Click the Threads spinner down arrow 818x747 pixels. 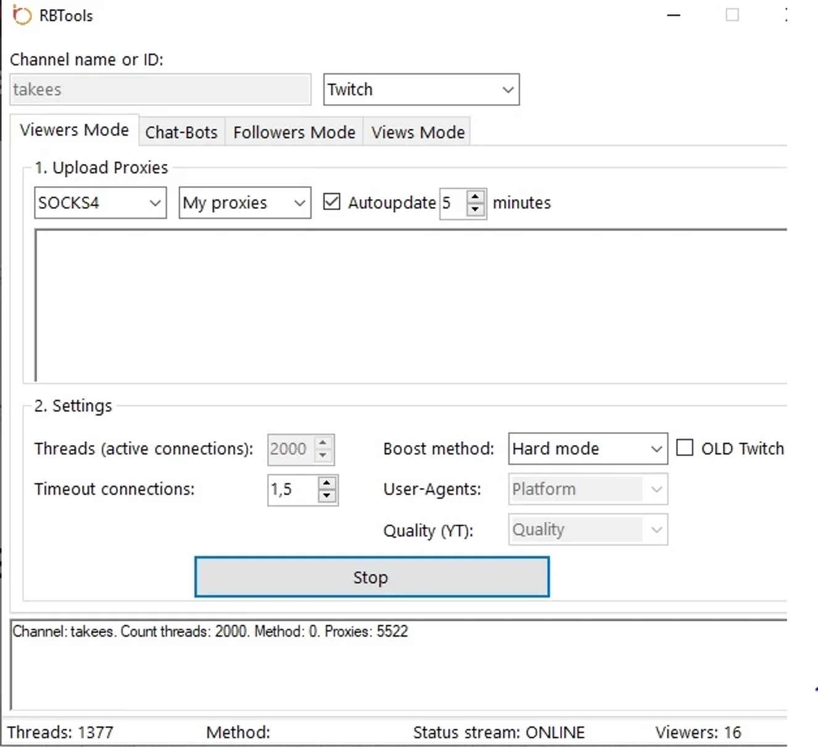click(x=323, y=455)
